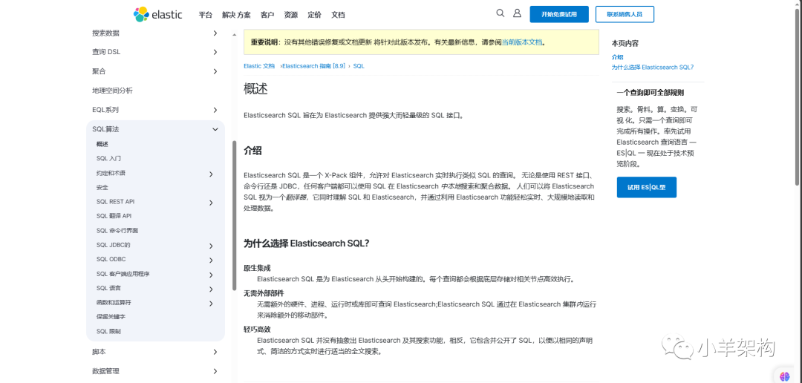
Task: Open SQL 入门 in the sidebar
Action: [108, 159]
